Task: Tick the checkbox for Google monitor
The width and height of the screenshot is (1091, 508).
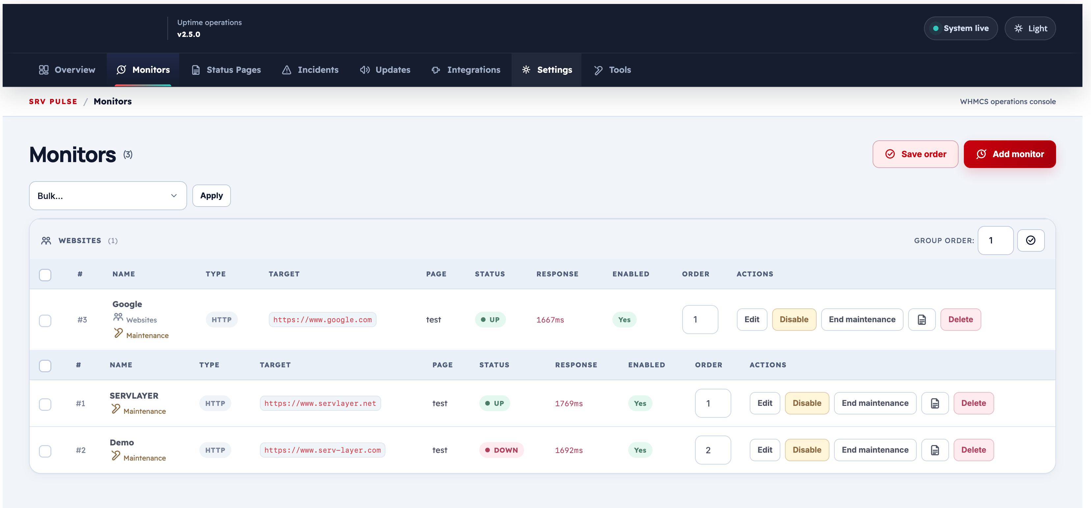Action: pos(45,320)
